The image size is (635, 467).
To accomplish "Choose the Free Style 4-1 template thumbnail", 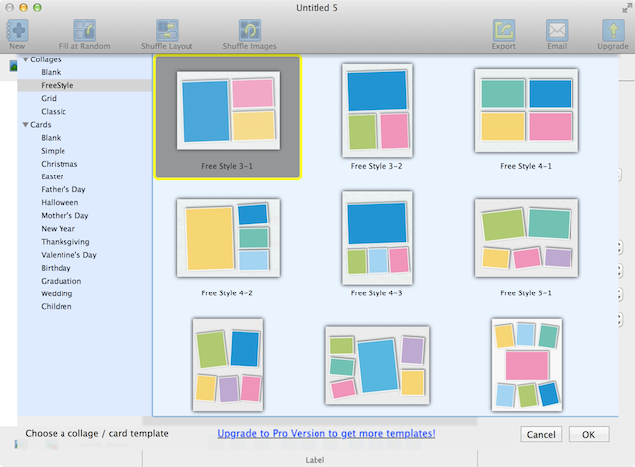I will coord(527,110).
